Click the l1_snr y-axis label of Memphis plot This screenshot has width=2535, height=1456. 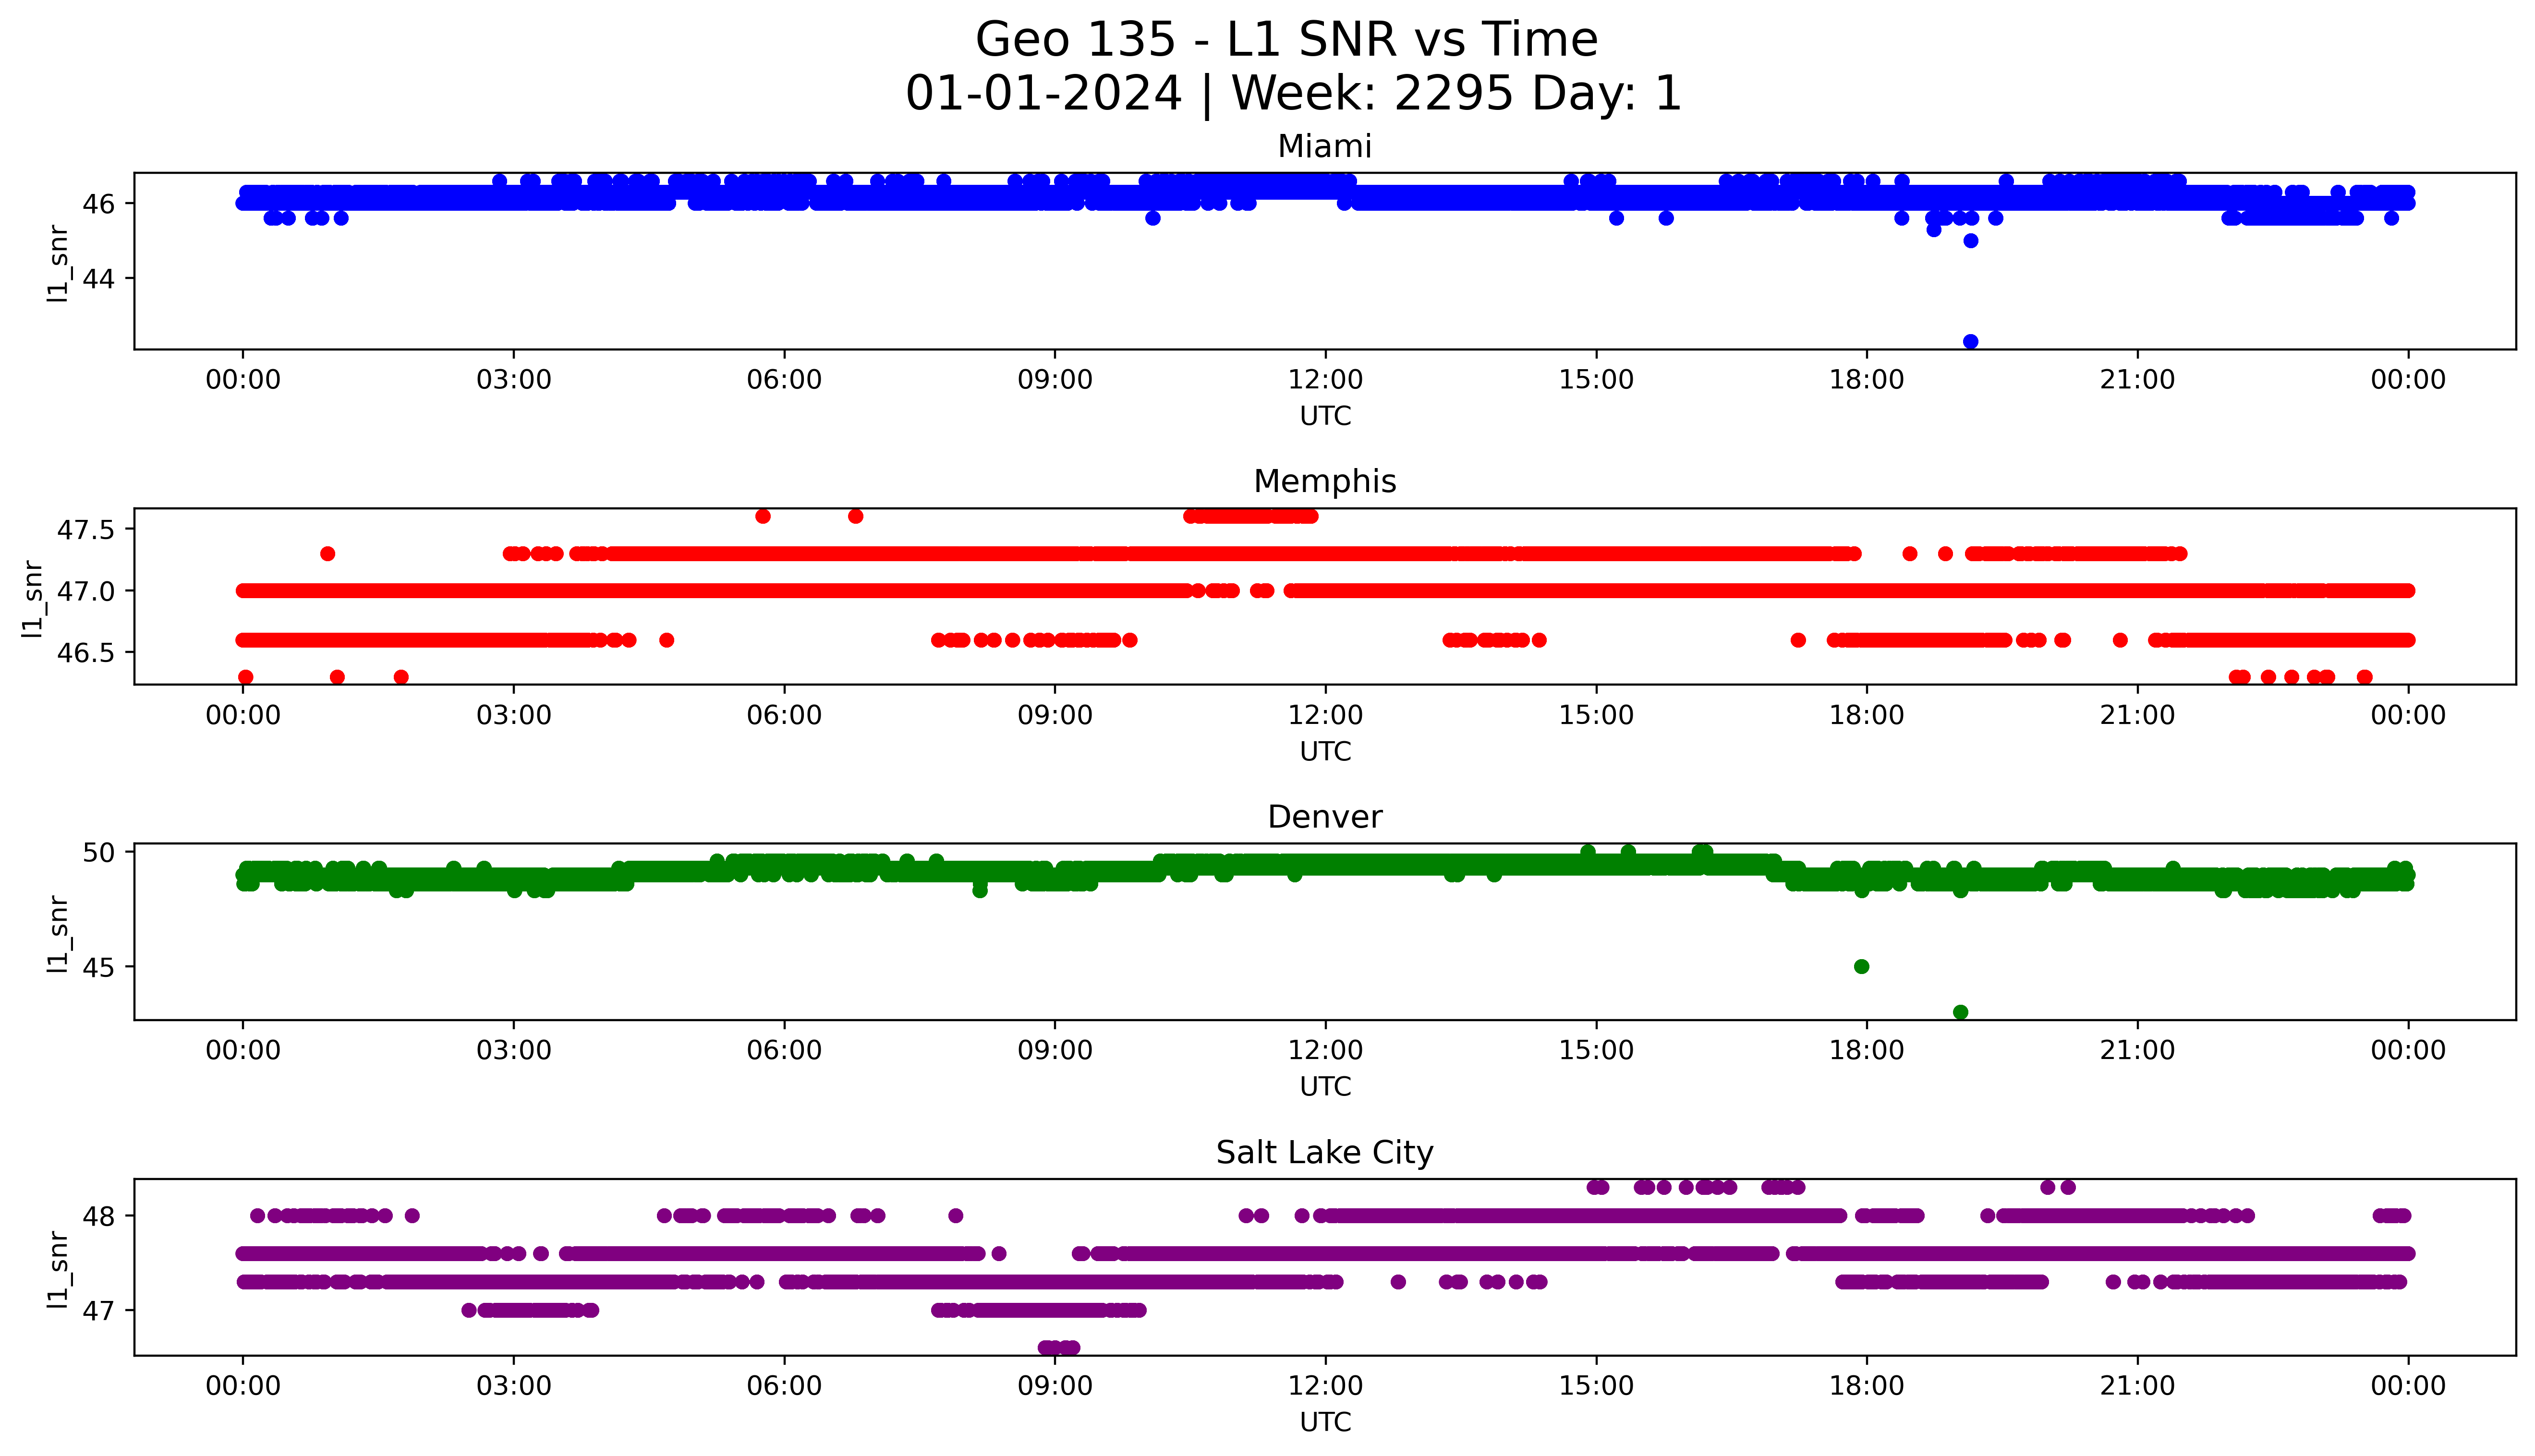33,599
